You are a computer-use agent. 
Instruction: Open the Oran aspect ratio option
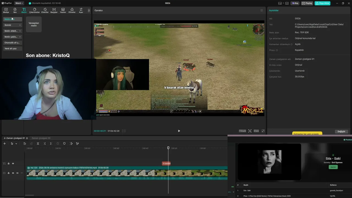[256, 131]
